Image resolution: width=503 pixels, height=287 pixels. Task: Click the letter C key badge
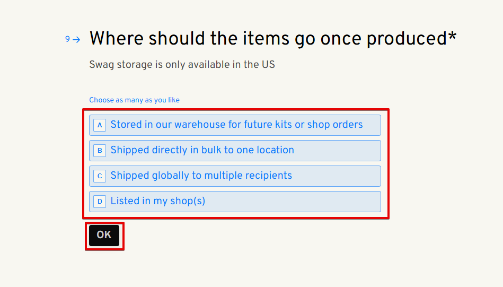(x=100, y=176)
